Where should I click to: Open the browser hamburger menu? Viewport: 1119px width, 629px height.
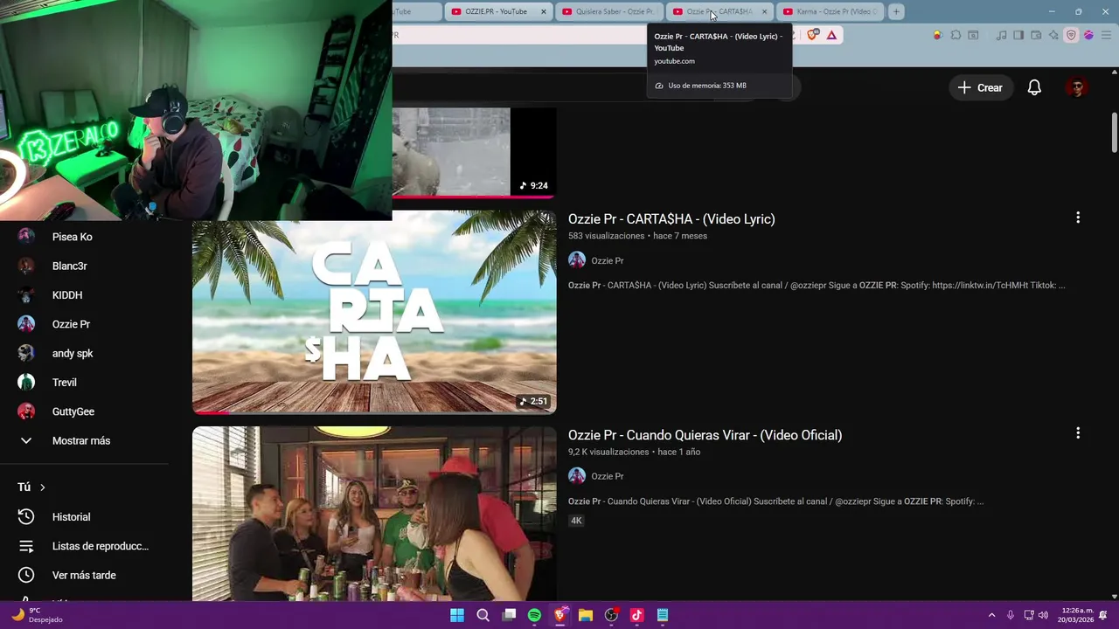(1106, 35)
